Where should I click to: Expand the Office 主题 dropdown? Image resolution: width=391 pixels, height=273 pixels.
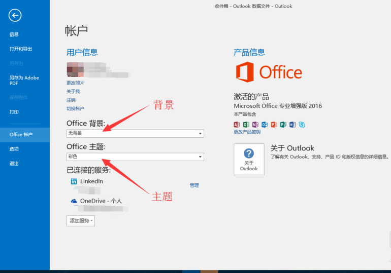tap(135, 157)
